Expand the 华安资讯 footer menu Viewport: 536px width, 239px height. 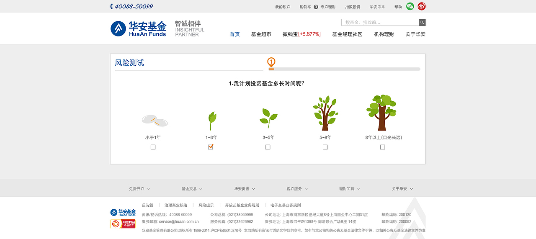coord(245,189)
